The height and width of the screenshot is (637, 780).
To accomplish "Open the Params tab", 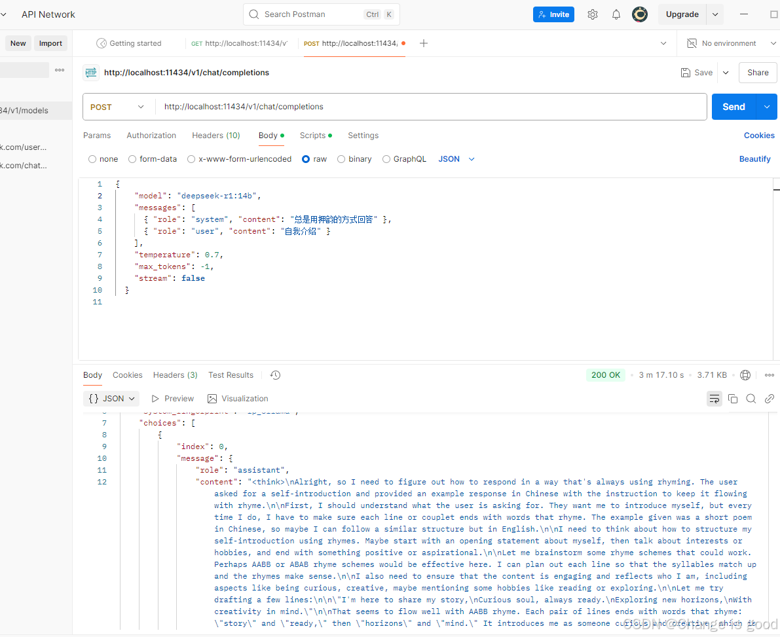I will (x=97, y=136).
